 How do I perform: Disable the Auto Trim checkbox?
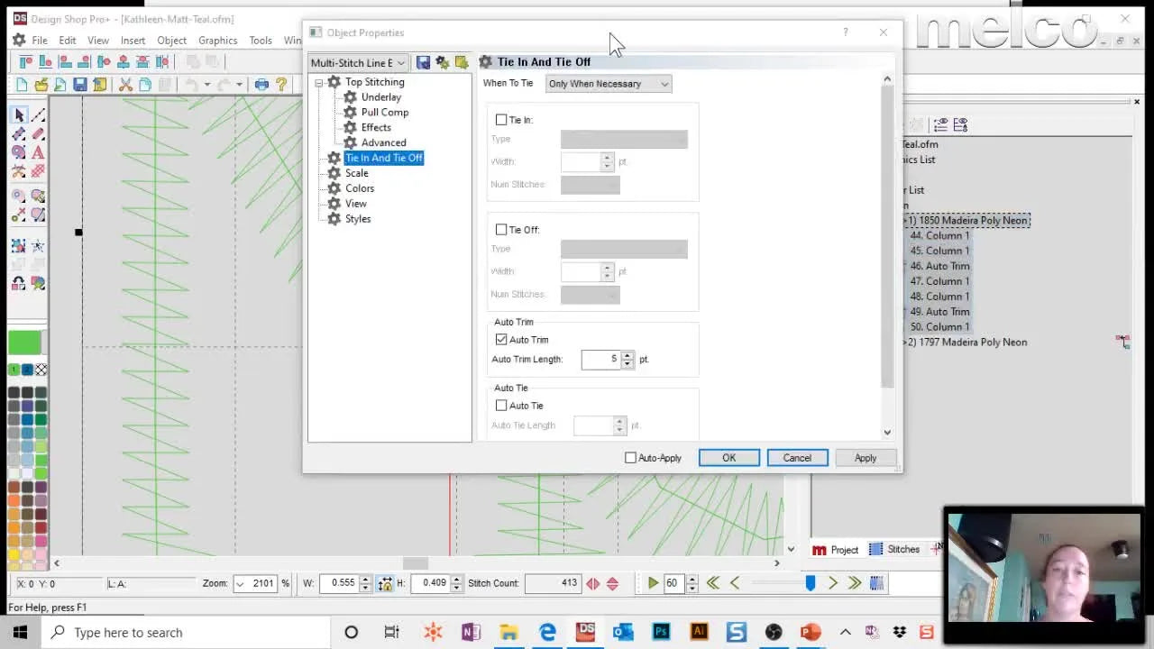click(501, 339)
